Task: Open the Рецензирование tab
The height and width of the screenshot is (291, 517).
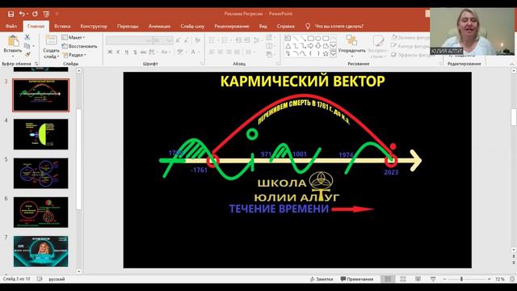Action: (232, 26)
